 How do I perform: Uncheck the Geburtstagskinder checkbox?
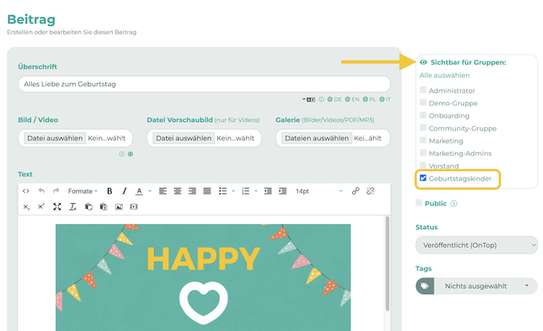coord(423,177)
